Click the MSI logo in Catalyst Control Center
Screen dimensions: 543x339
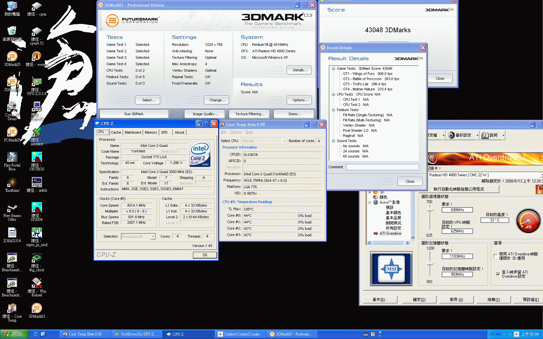pyautogui.click(x=391, y=269)
